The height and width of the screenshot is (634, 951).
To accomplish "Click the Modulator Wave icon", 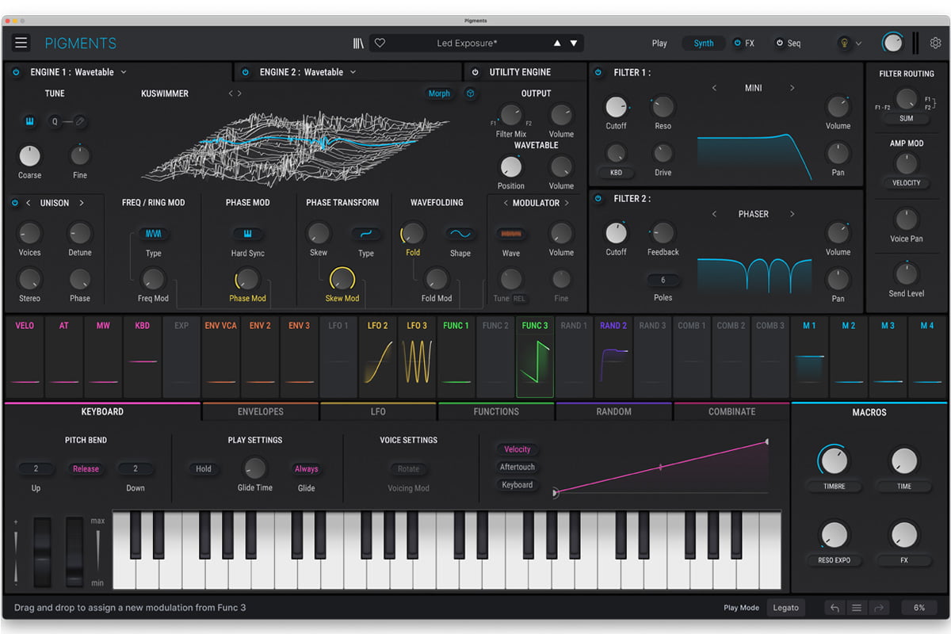I will [511, 234].
